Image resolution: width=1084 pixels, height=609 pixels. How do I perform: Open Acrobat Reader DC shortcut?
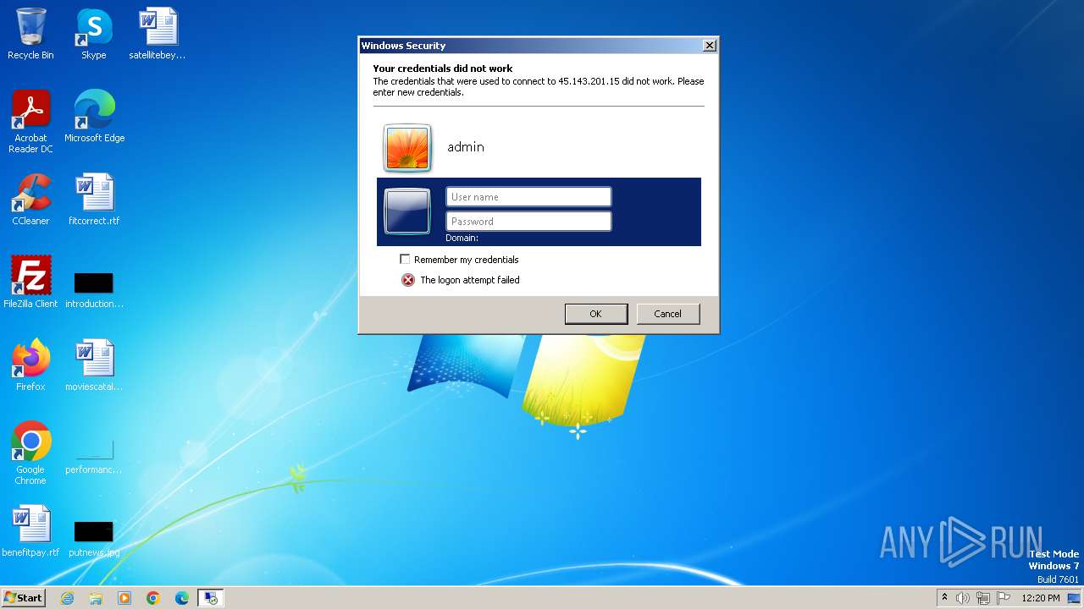click(30, 122)
